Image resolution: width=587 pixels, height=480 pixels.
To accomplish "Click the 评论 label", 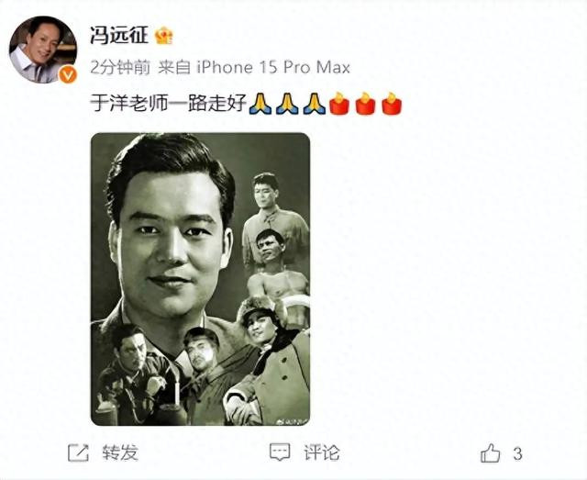I will [322, 452].
